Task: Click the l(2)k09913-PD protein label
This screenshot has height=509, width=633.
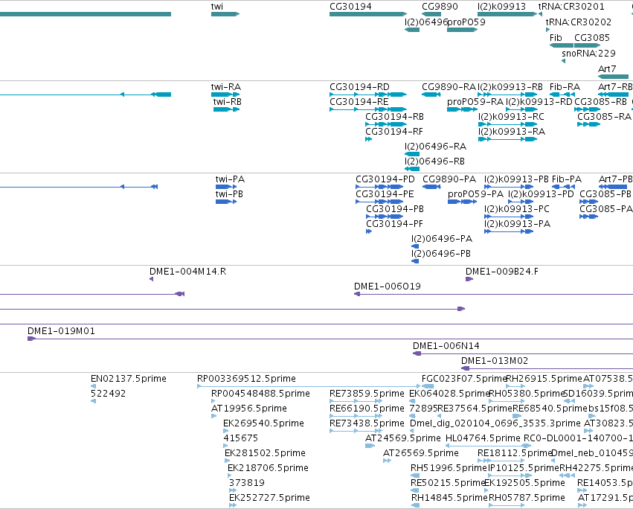Action: [x=541, y=194]
